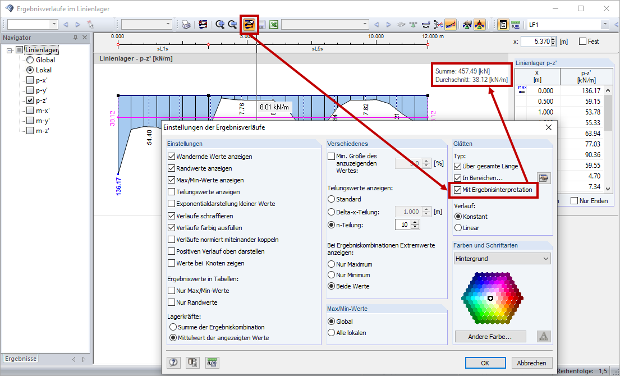This screenshot has width=620, height=376.
Task: Enable 'Positiven Verlauf oben darstellen'
Action: coord(171,251)
